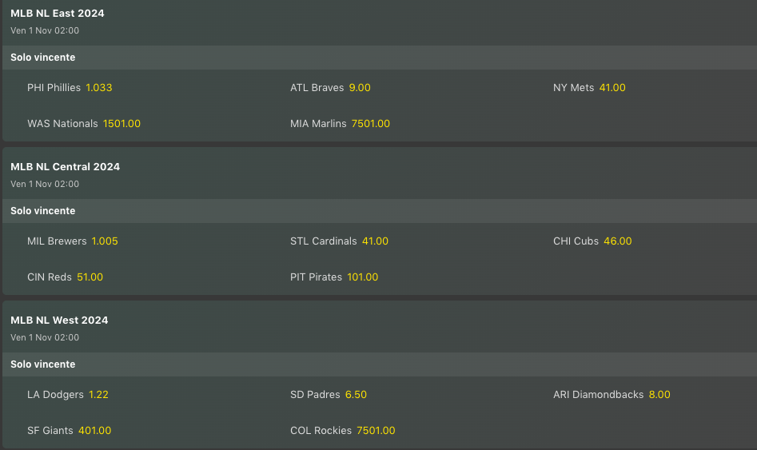Select MIA Marlins at 7501.00
This screenshot has height=450, width=757.
click(371, 124)
